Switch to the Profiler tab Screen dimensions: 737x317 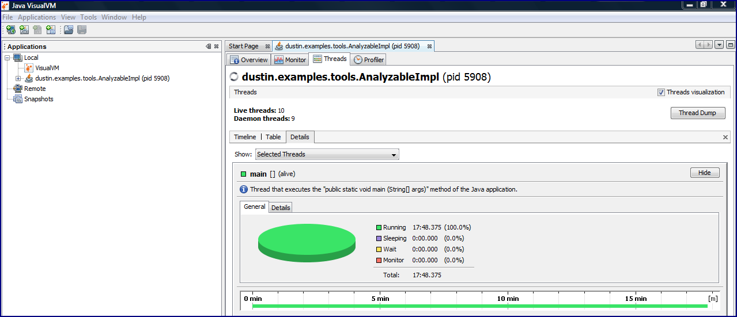[369, 60]
